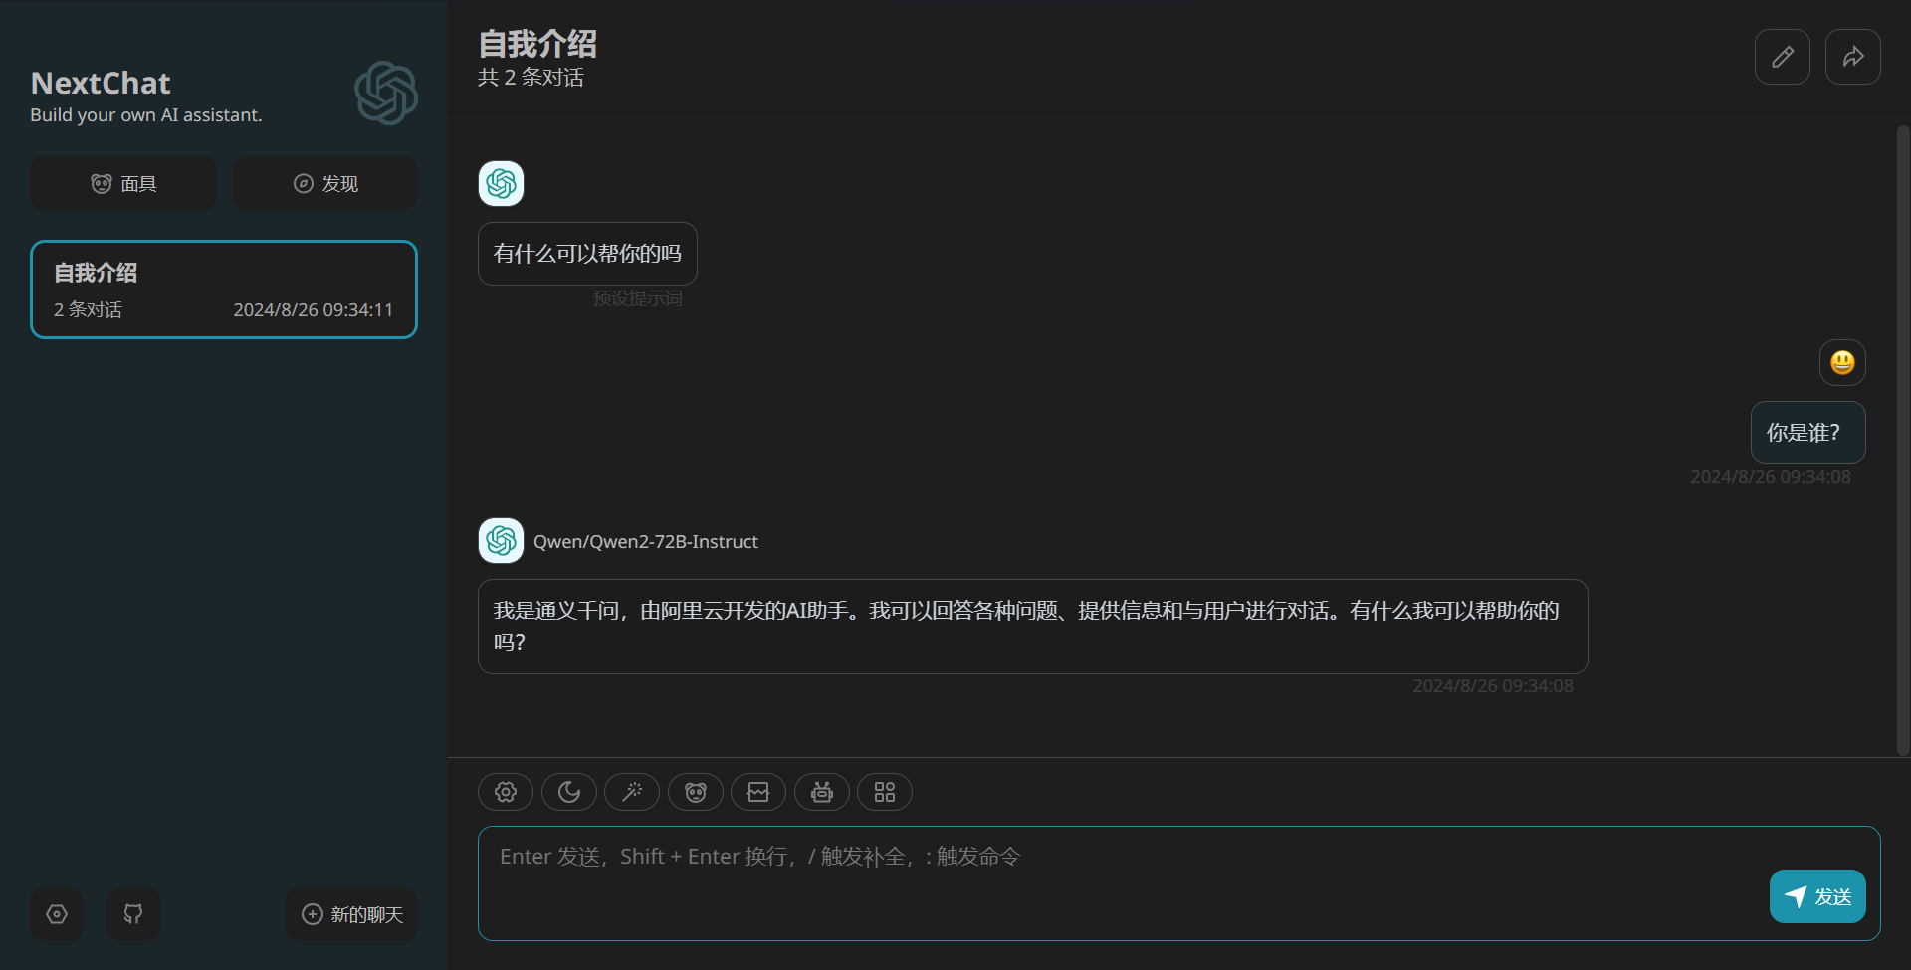Open chat settings gear in toolbar
This screenshot has width=1911, height=970.
(506, 792)
